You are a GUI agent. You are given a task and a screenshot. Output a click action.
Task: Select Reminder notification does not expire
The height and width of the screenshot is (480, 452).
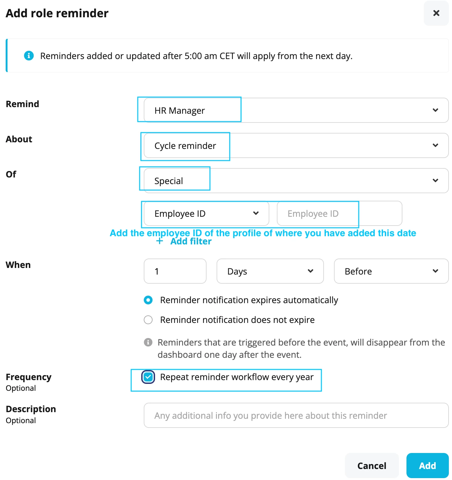click(148, 320)
